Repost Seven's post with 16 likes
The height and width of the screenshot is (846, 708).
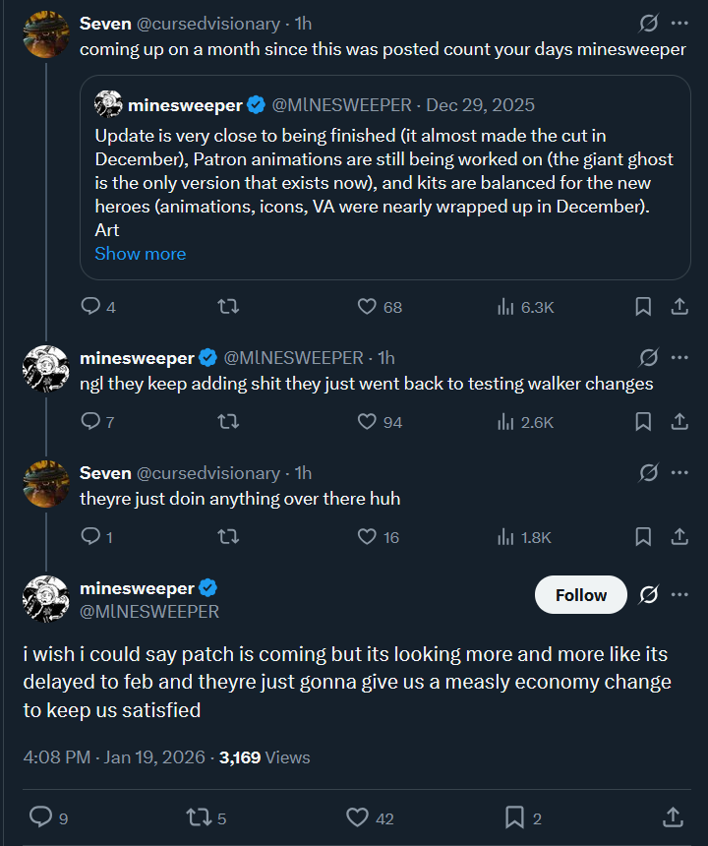click(228, 537)
